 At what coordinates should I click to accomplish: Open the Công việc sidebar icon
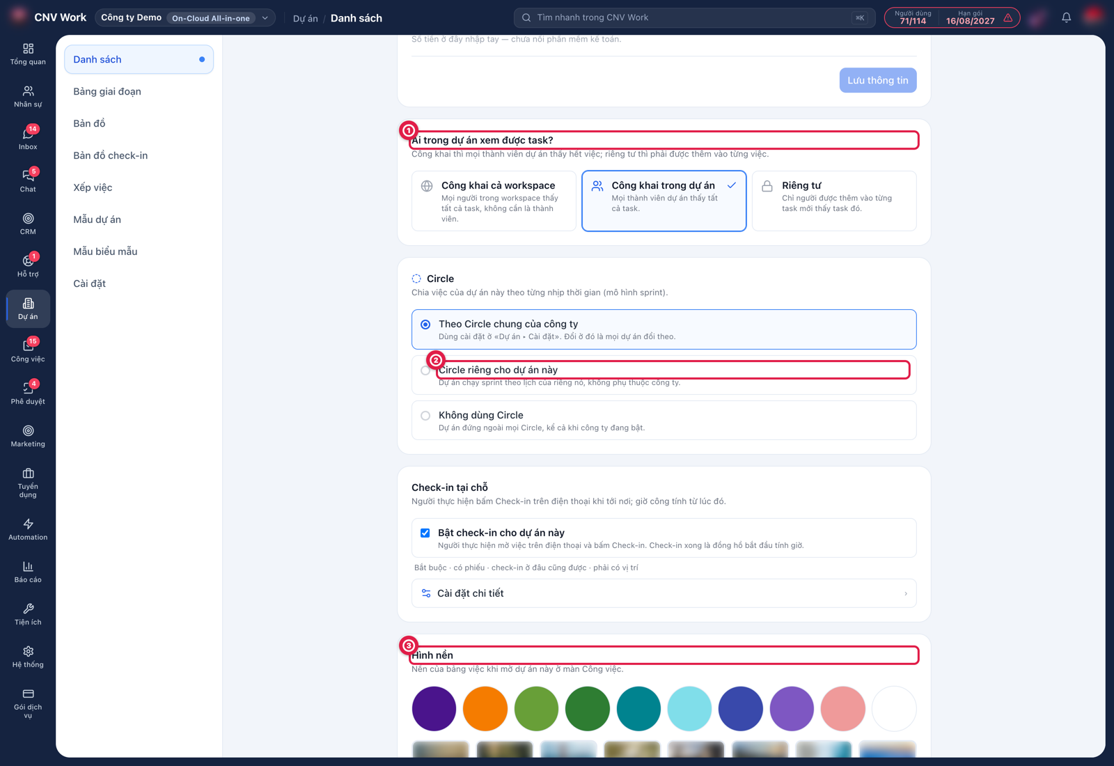click(28, 351)
